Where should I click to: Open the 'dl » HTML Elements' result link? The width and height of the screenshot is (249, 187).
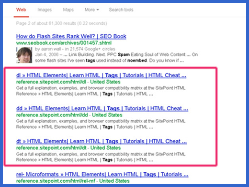(x=101, y=75)
